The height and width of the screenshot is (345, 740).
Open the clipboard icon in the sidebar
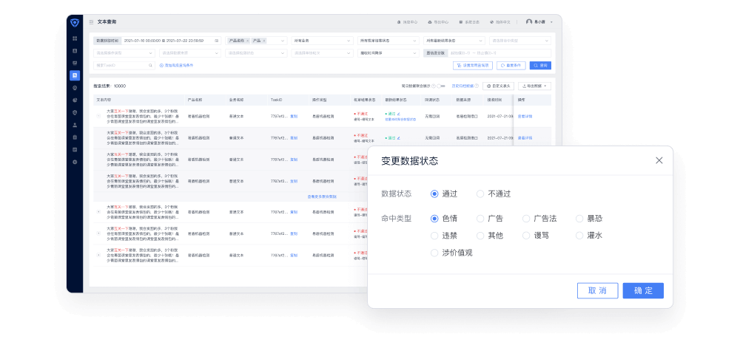(x=75, y=137)
